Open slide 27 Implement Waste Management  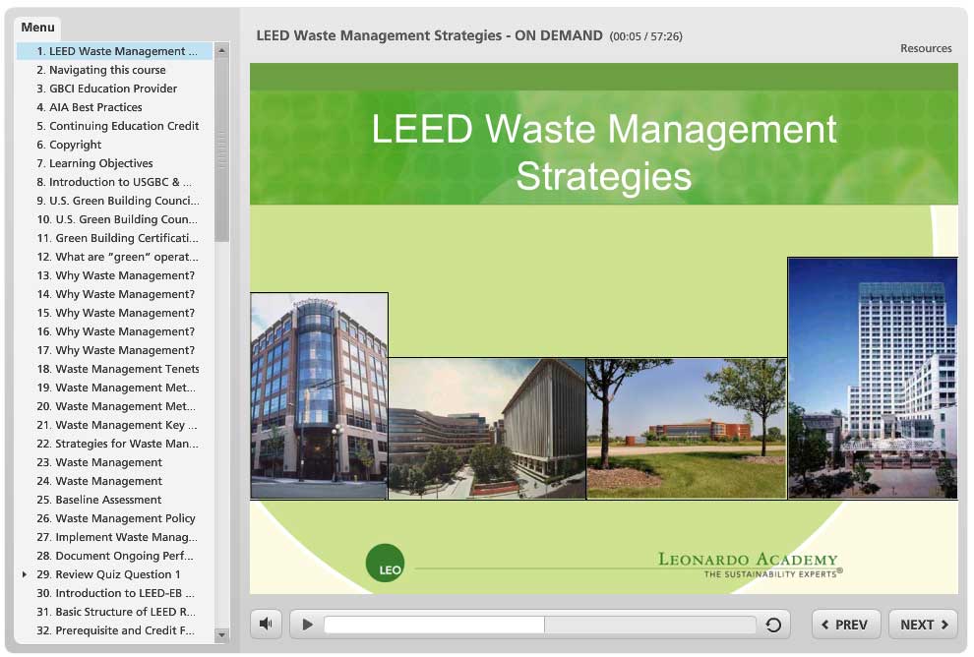point(114,537)
